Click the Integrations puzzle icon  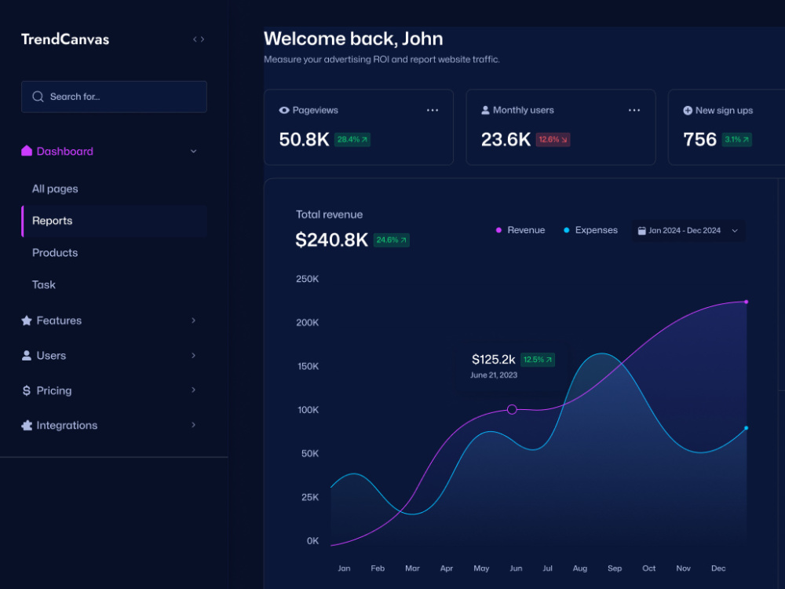[x=27, y=425]
